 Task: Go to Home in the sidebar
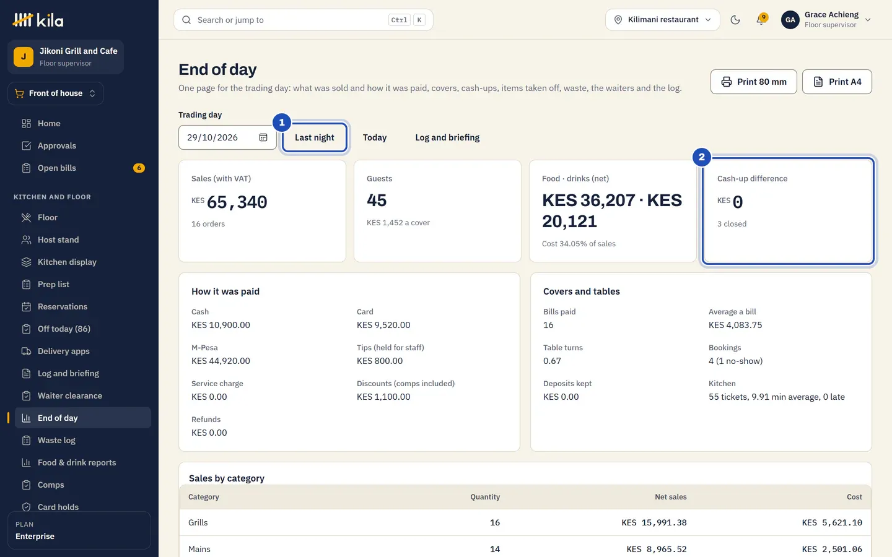(x=83, y=123)
